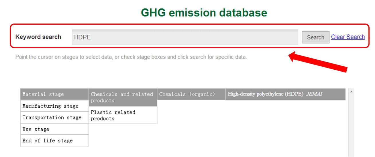The width and height of the screenshot is (375, 157).
Task: Expand Chemicals and related products
Action: coord(123,97)
